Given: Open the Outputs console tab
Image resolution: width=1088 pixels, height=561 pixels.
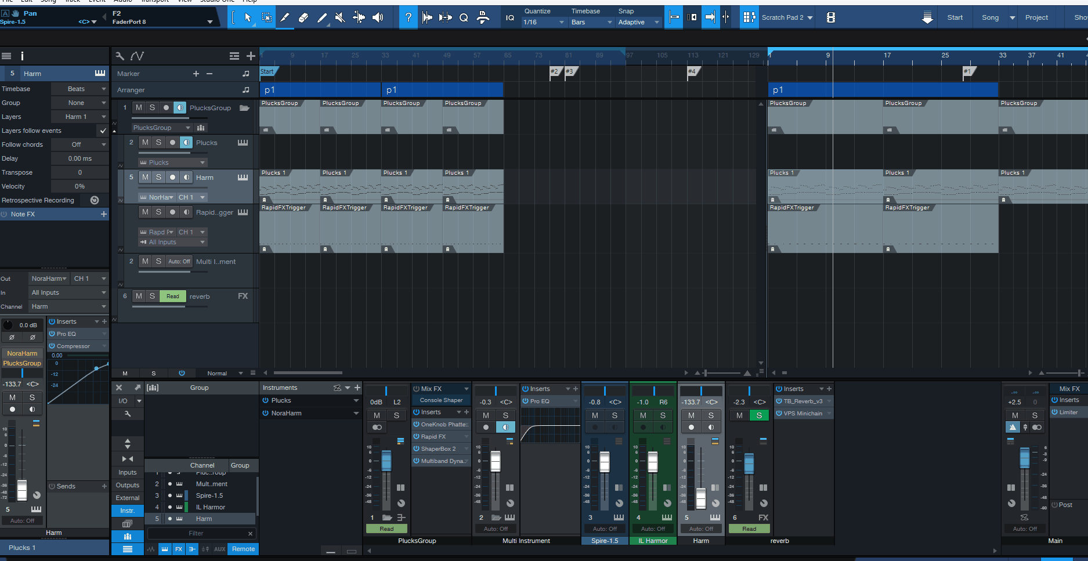Looking at the screenshot, I should point(128,485).
